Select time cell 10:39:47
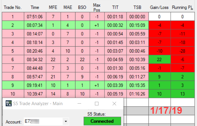 [35, 94]
